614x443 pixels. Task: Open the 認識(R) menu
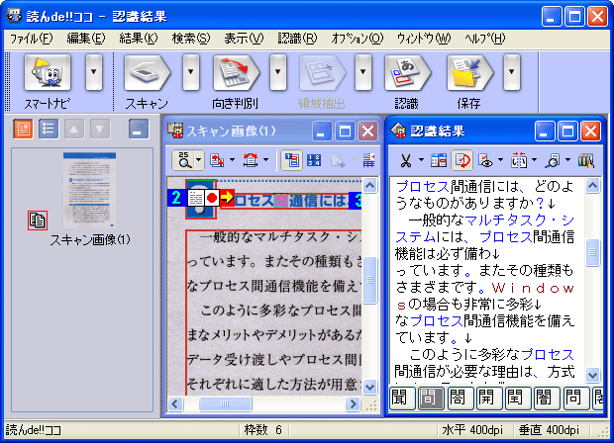pos(297,39)
